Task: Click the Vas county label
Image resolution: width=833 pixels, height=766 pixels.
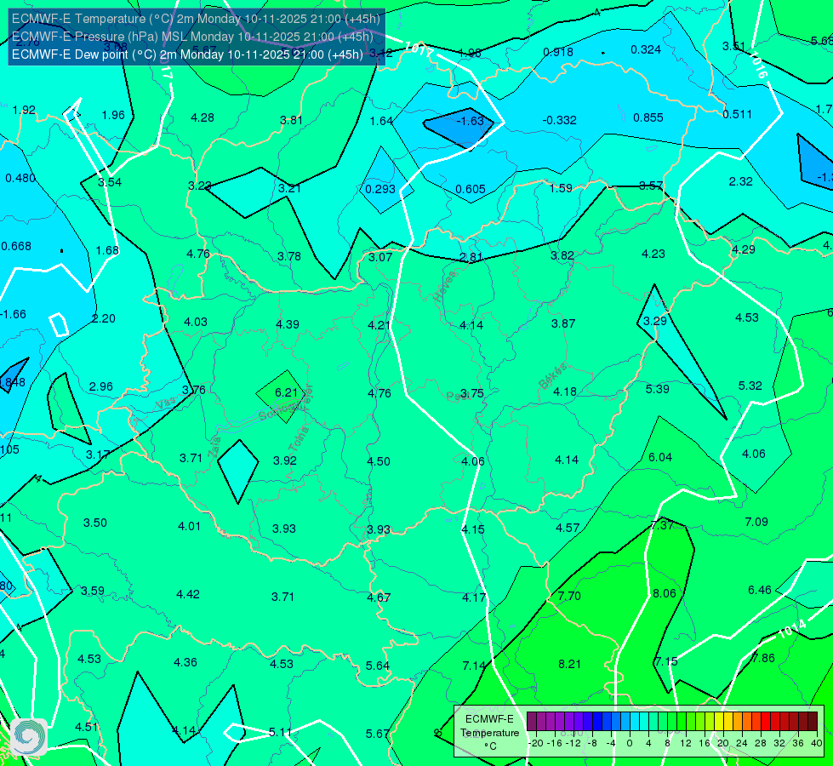Action: (164, 404)
